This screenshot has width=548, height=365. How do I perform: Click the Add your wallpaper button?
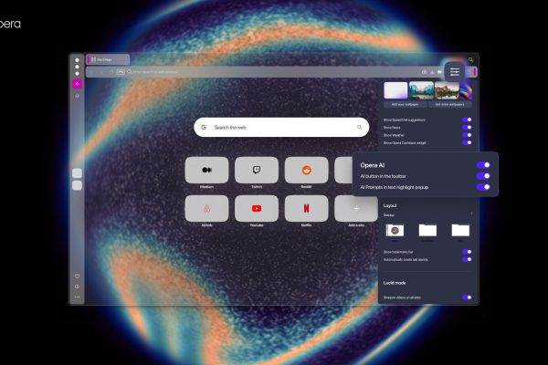coord(405,106)
